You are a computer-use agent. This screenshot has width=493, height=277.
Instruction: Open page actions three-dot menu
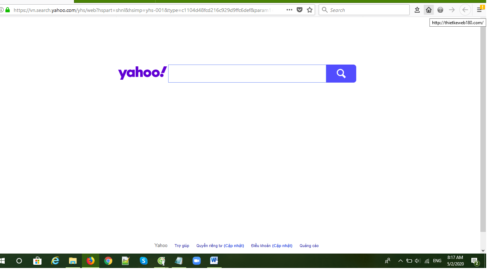coord(289,10)
